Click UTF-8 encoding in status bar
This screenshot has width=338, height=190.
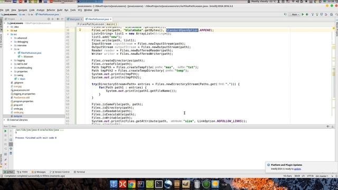point(311,176)
